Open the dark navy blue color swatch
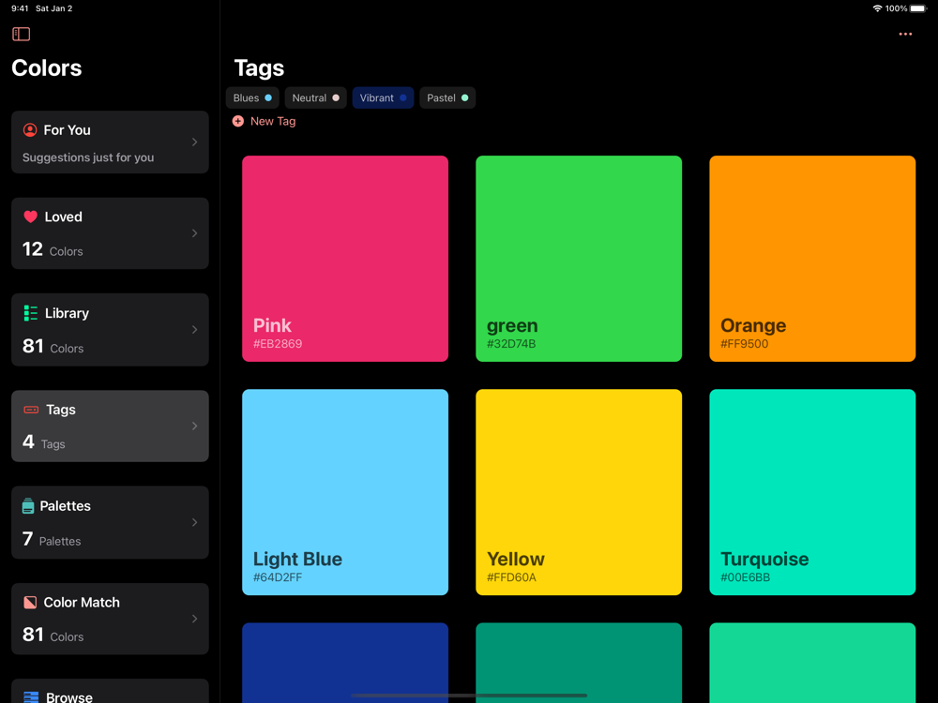The width and height of the screenshot is (938, 703). (345, 663)
